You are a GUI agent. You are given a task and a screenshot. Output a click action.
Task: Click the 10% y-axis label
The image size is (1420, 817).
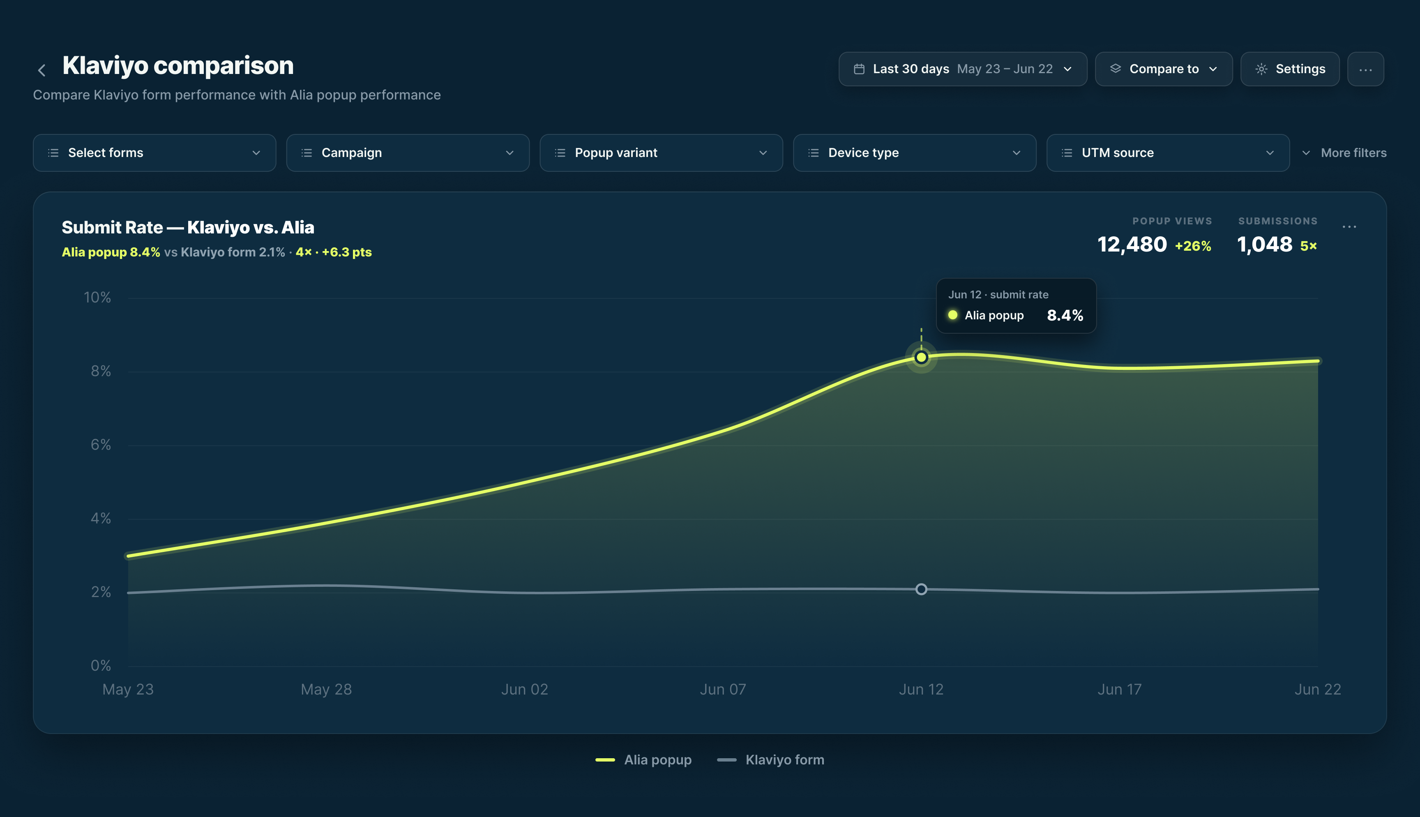point(97,298)
